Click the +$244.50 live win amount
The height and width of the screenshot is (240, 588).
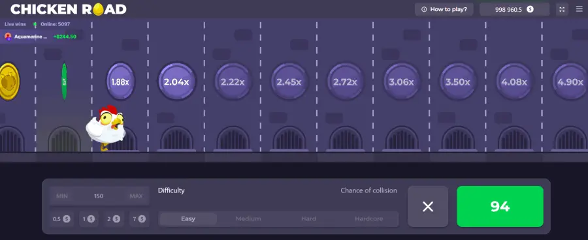click(65, 37)
